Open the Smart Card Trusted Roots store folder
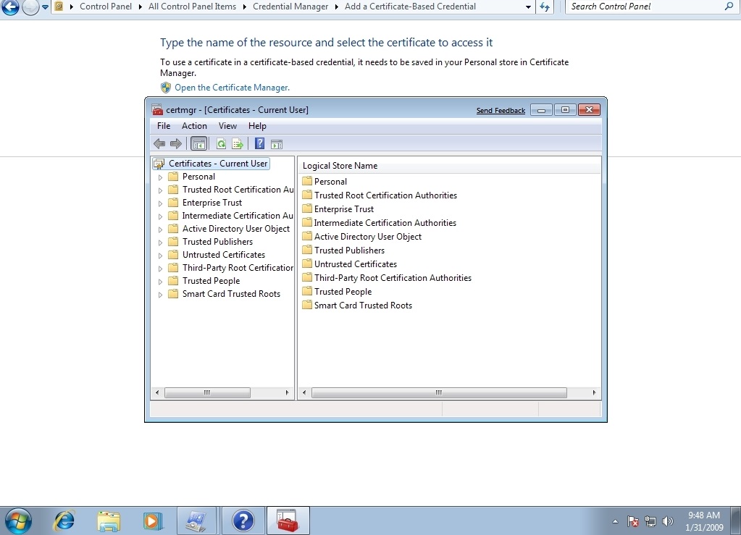The height and width of the screenshot is (535, 741). click(362, 306)
